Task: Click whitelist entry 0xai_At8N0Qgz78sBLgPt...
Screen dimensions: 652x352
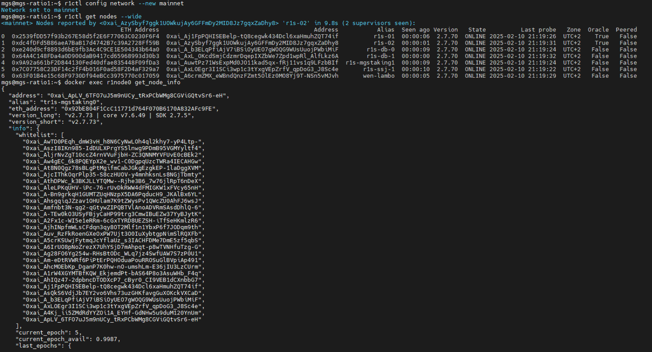Action: 112,167
